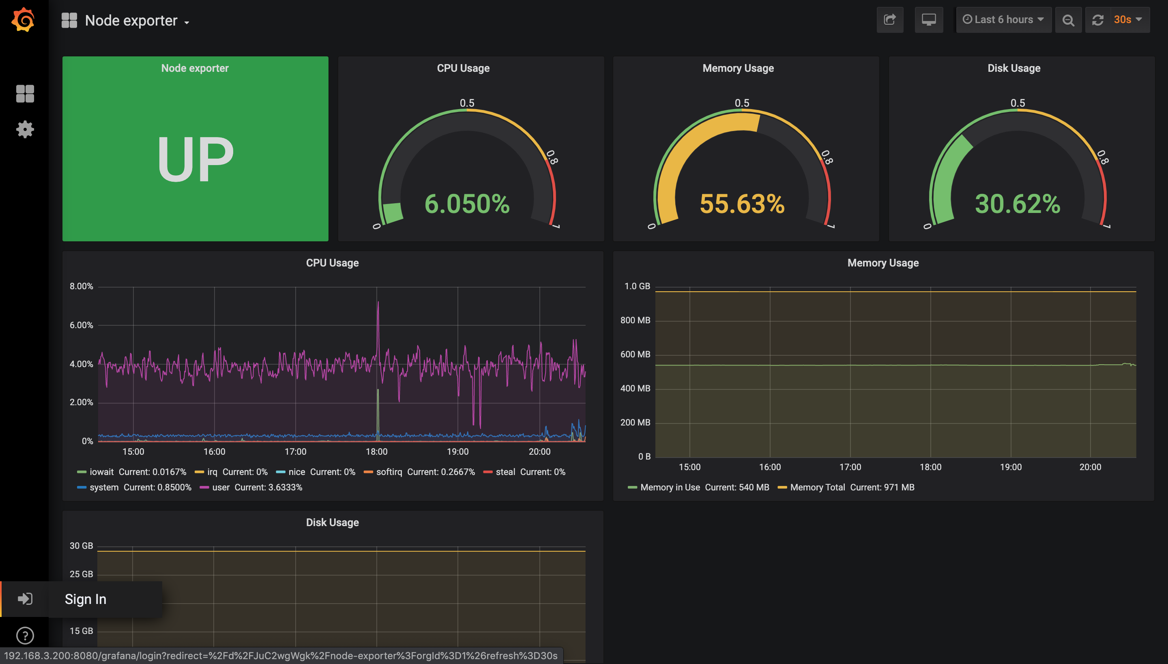Click the 6.050% CPU gauge value
The height and width of the screenshot is (664, 1168).
(467, 203)
